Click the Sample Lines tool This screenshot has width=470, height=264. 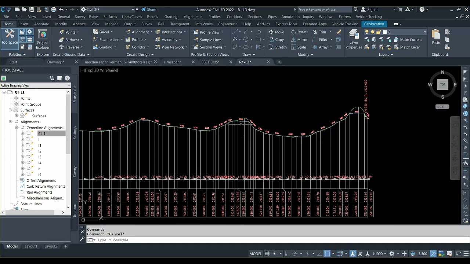pos(207,40)
